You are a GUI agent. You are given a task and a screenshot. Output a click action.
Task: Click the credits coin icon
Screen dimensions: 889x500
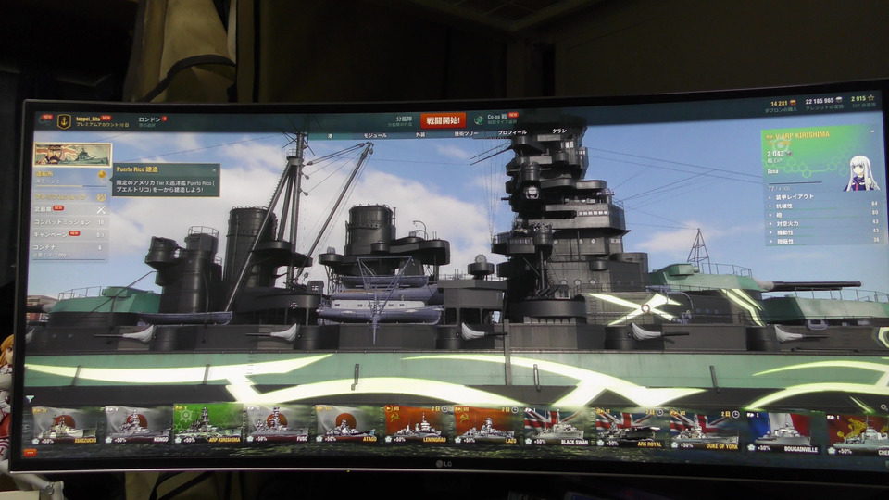coord(839,100)
